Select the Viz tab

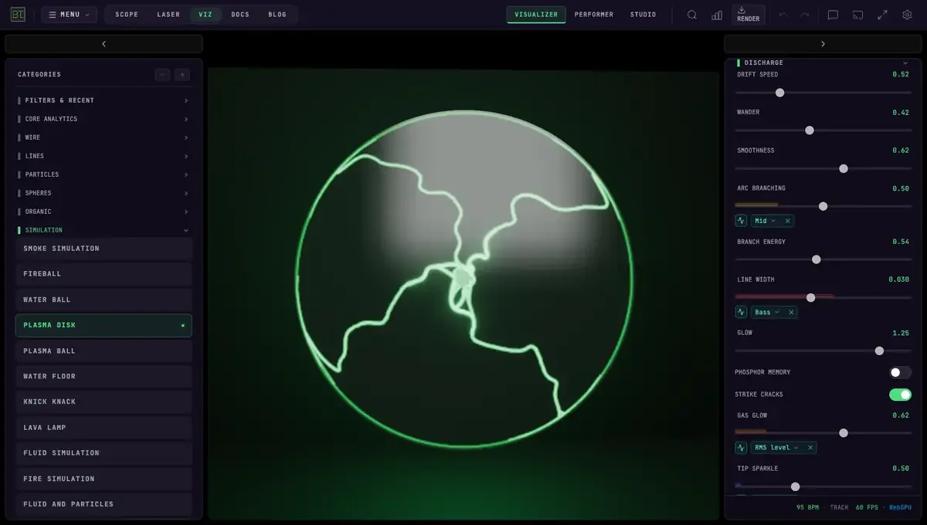point(205,15)
